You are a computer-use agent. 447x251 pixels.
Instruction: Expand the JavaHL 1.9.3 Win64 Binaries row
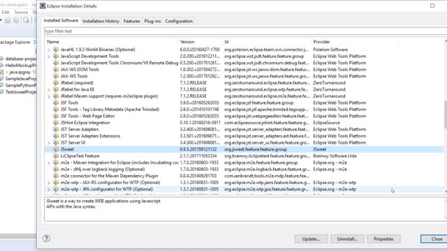click(x=49, y=50)
